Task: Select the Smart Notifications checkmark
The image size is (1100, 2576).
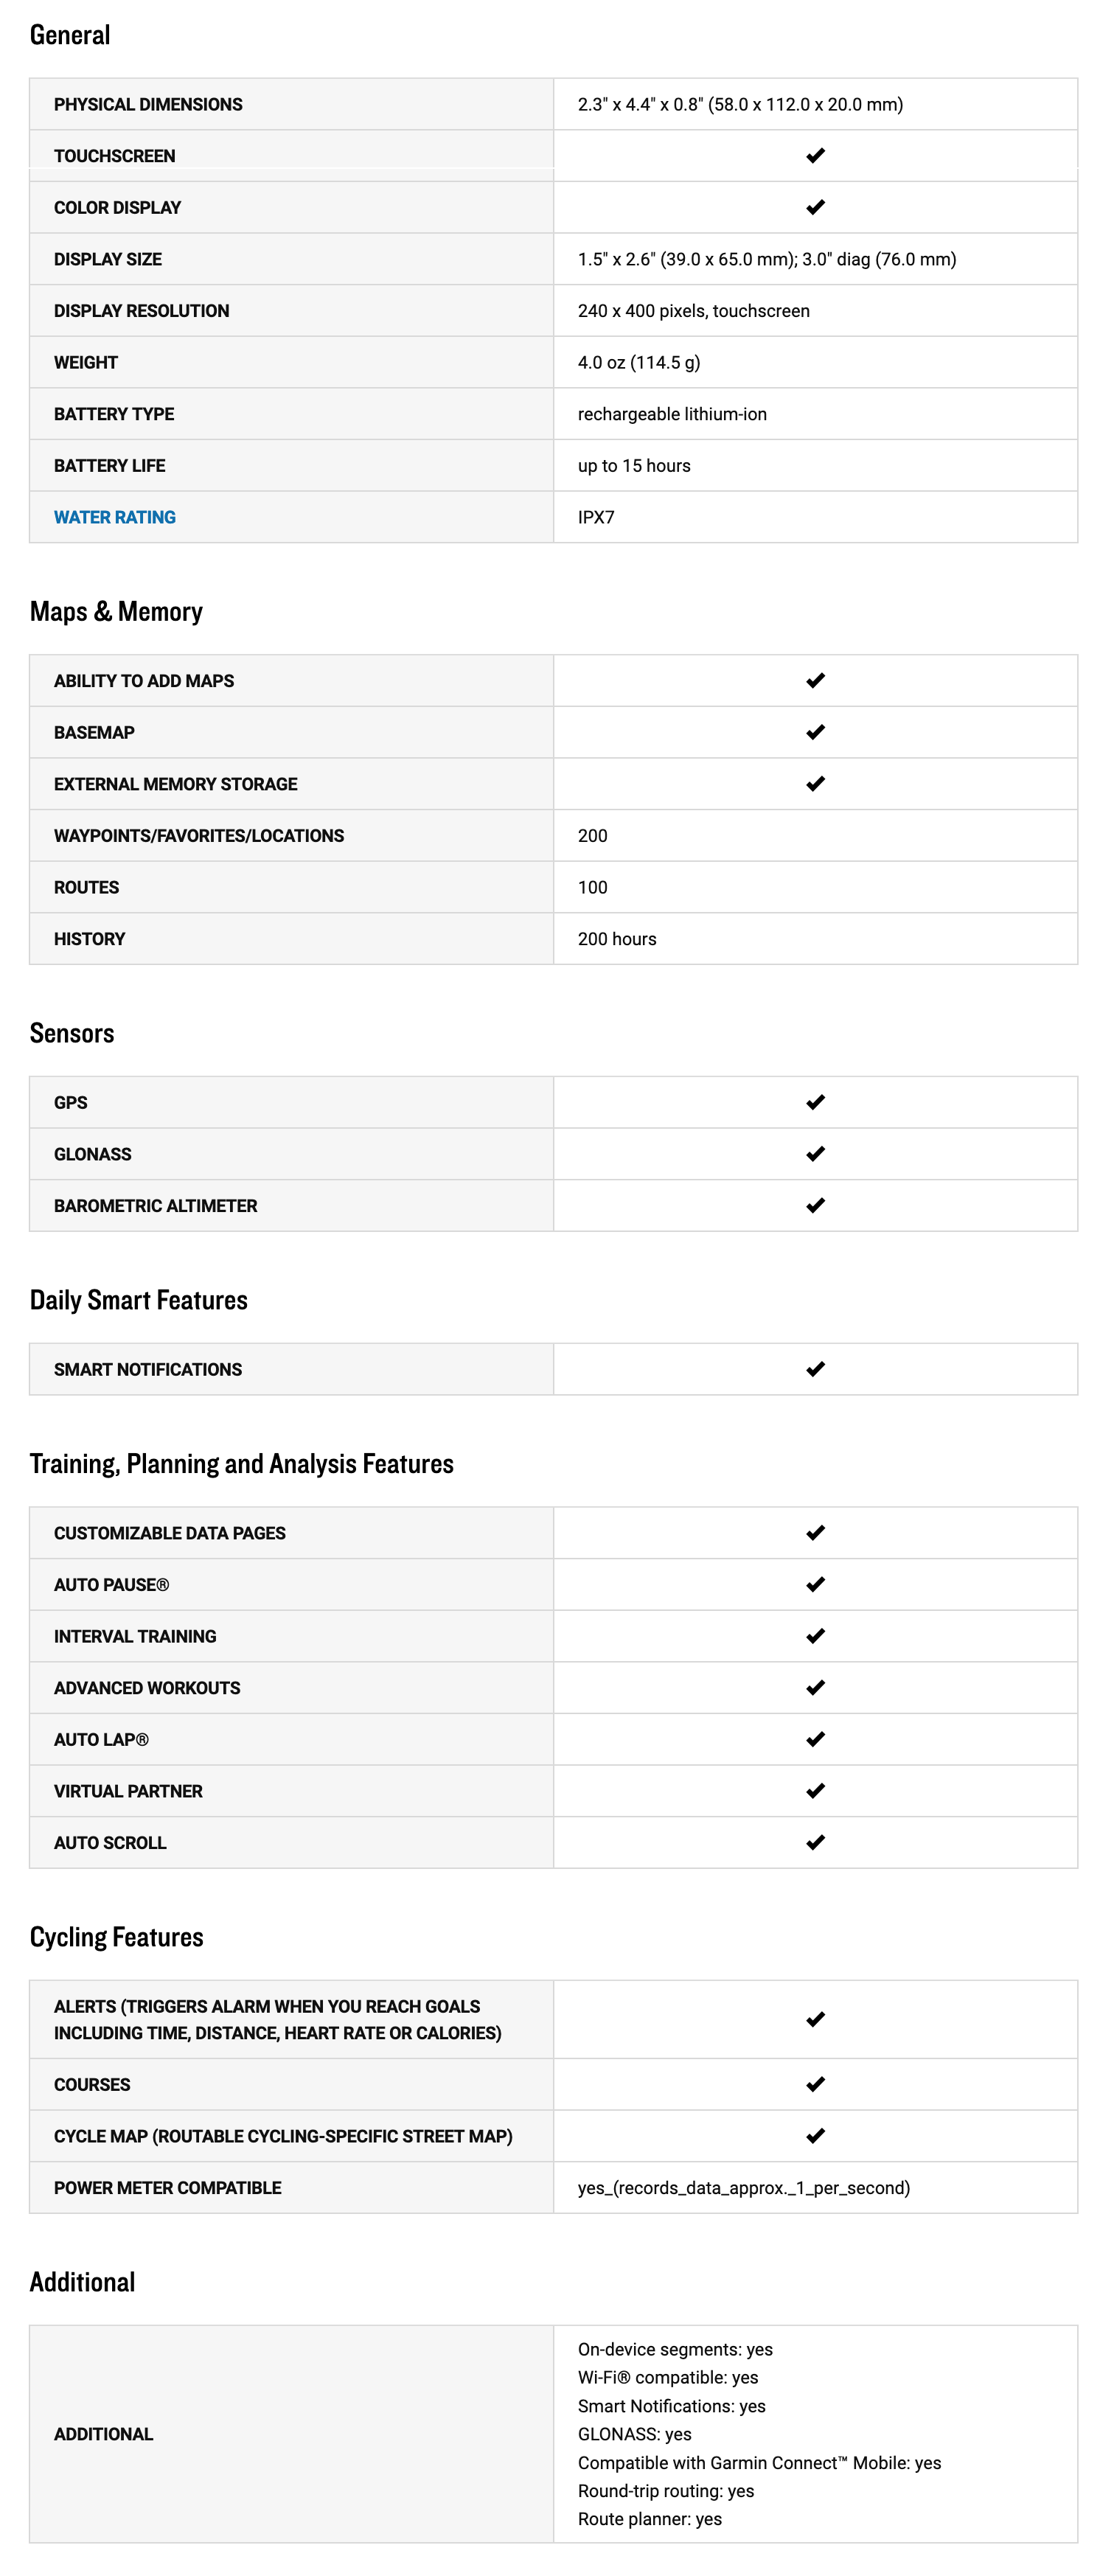Action: click(x=815, y=1369)
